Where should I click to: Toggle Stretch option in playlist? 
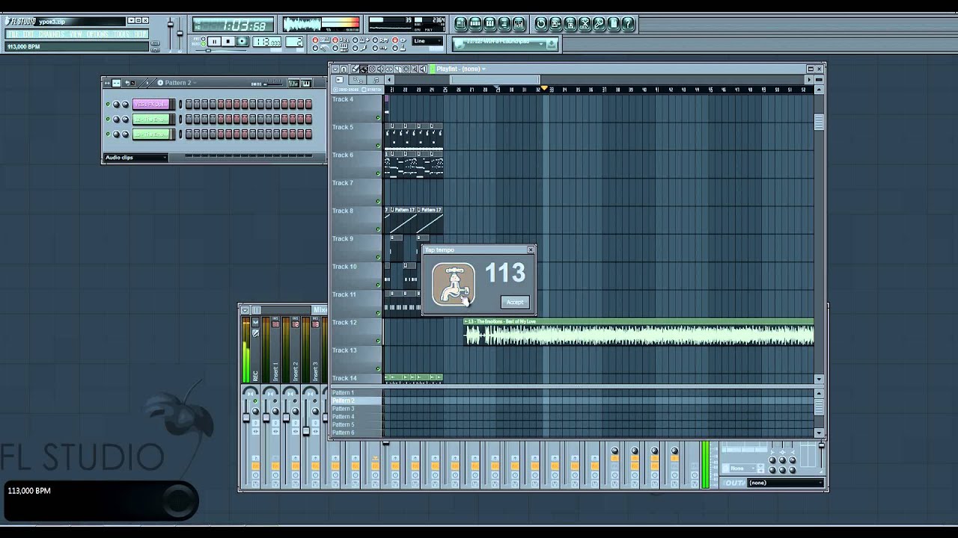tap(371, 90)
